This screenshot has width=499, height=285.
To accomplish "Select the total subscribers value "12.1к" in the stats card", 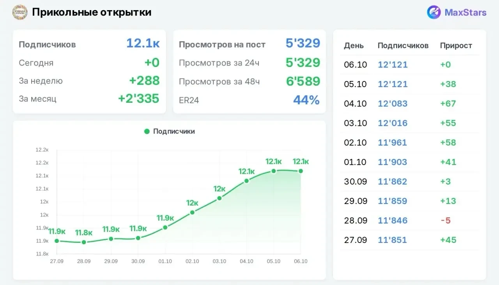I will click(x=143, y=43).
